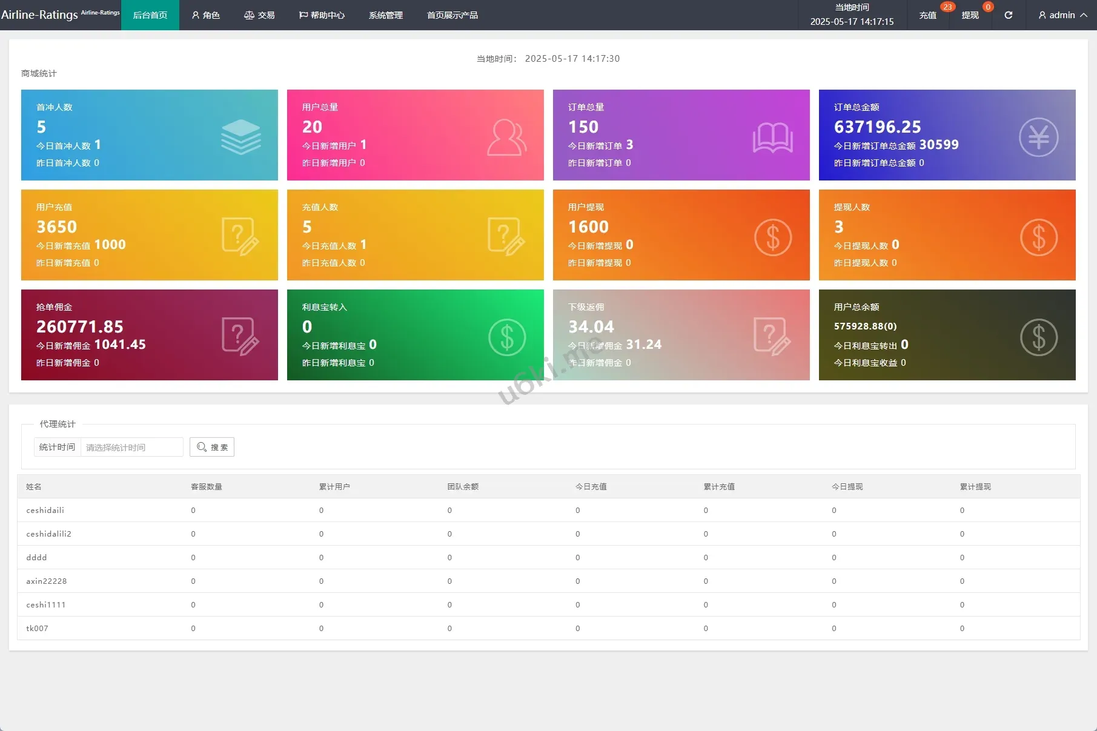The height and width of the screenshot is (731, 1097).
Task: Click the open book icon on 订单总量 card
Action: 772,137
